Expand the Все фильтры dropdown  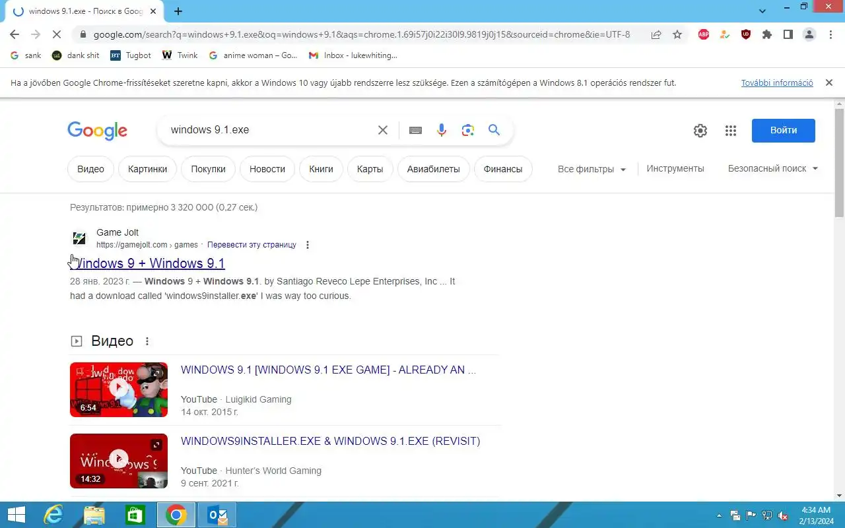(x=591, y=169)
